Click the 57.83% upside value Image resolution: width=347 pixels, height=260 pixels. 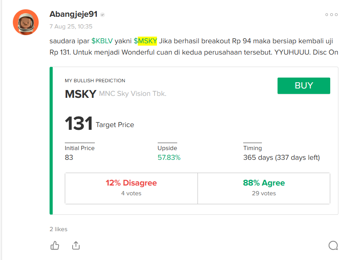point(169,157)
